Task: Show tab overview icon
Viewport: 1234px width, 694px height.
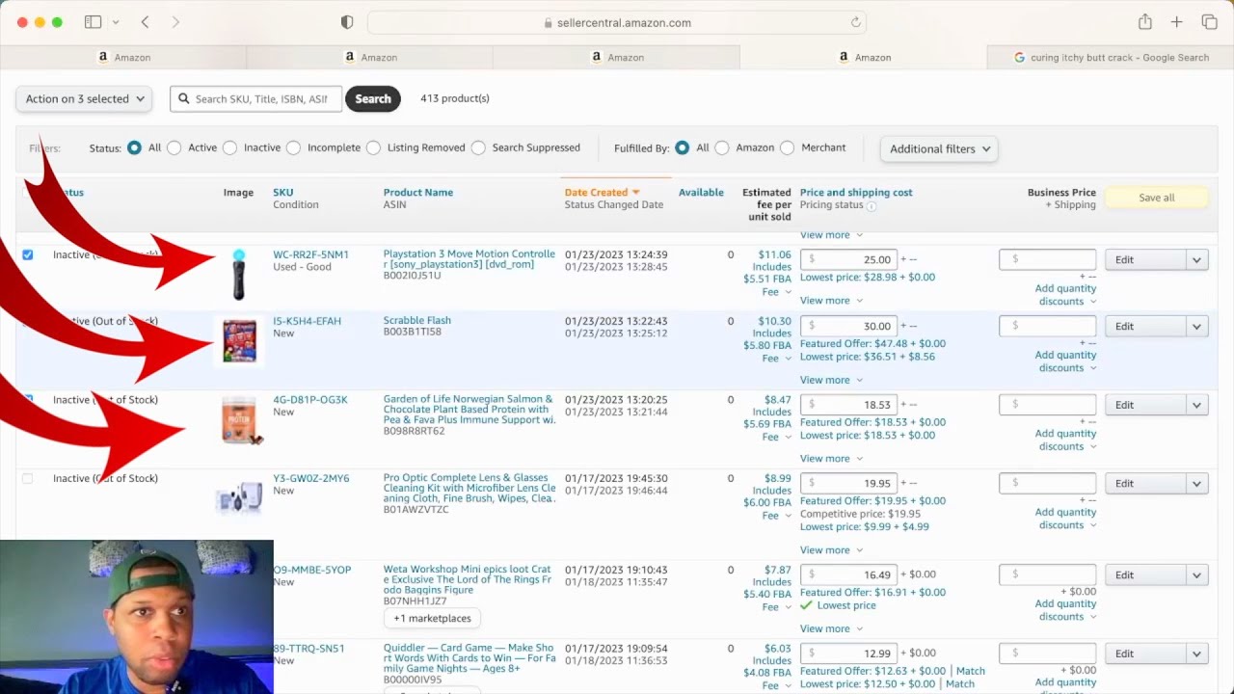Action: point(1209,22)
